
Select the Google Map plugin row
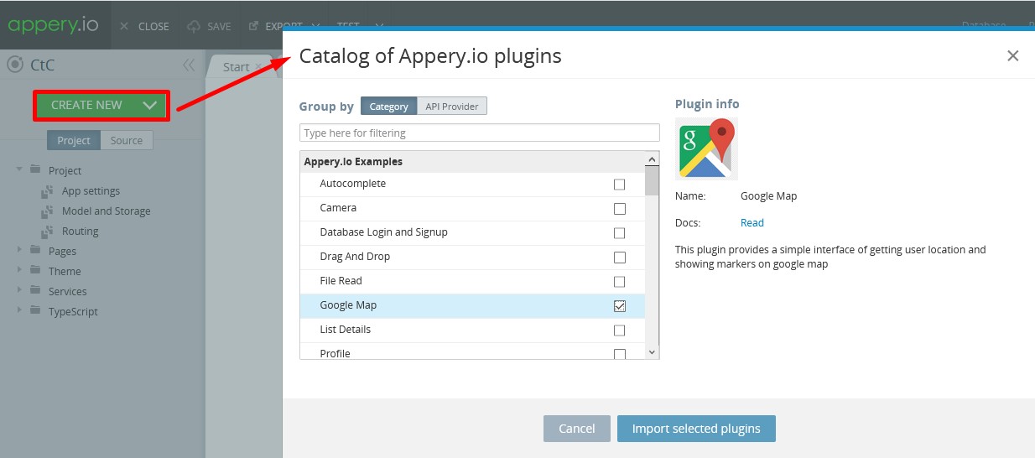click(472, 305)
